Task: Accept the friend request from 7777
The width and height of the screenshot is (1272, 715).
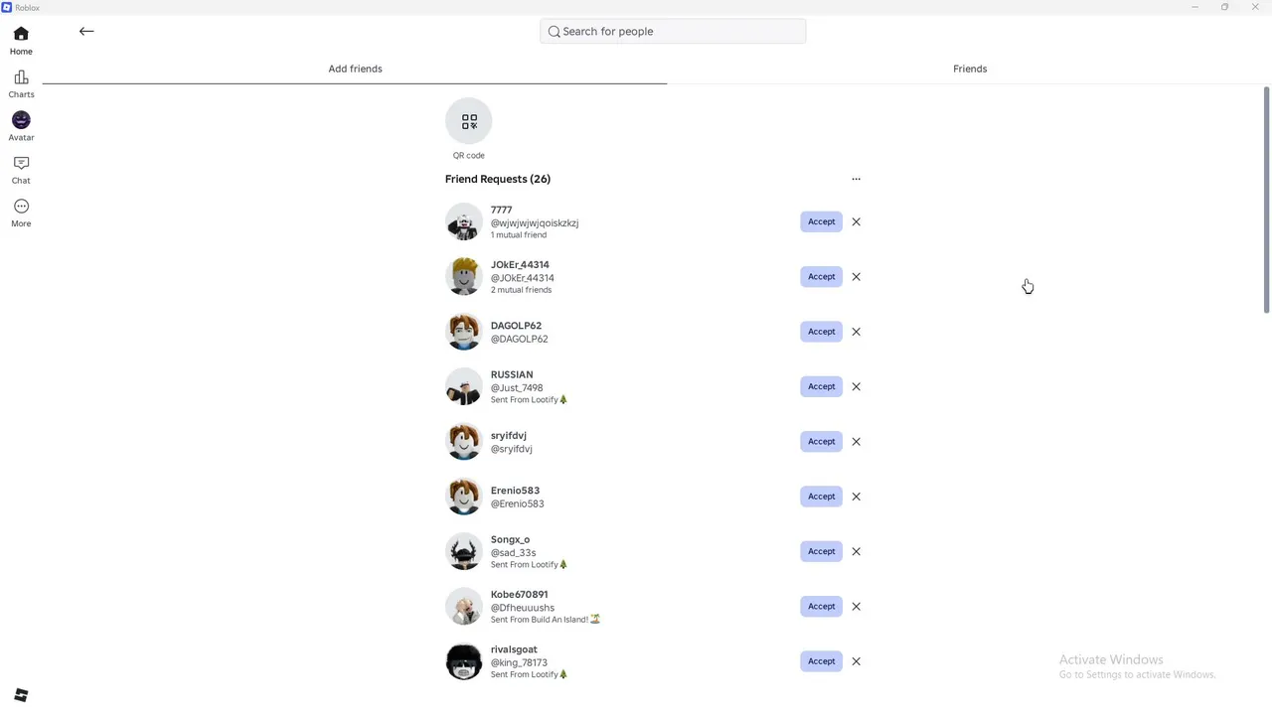Action: pos(821,221)
